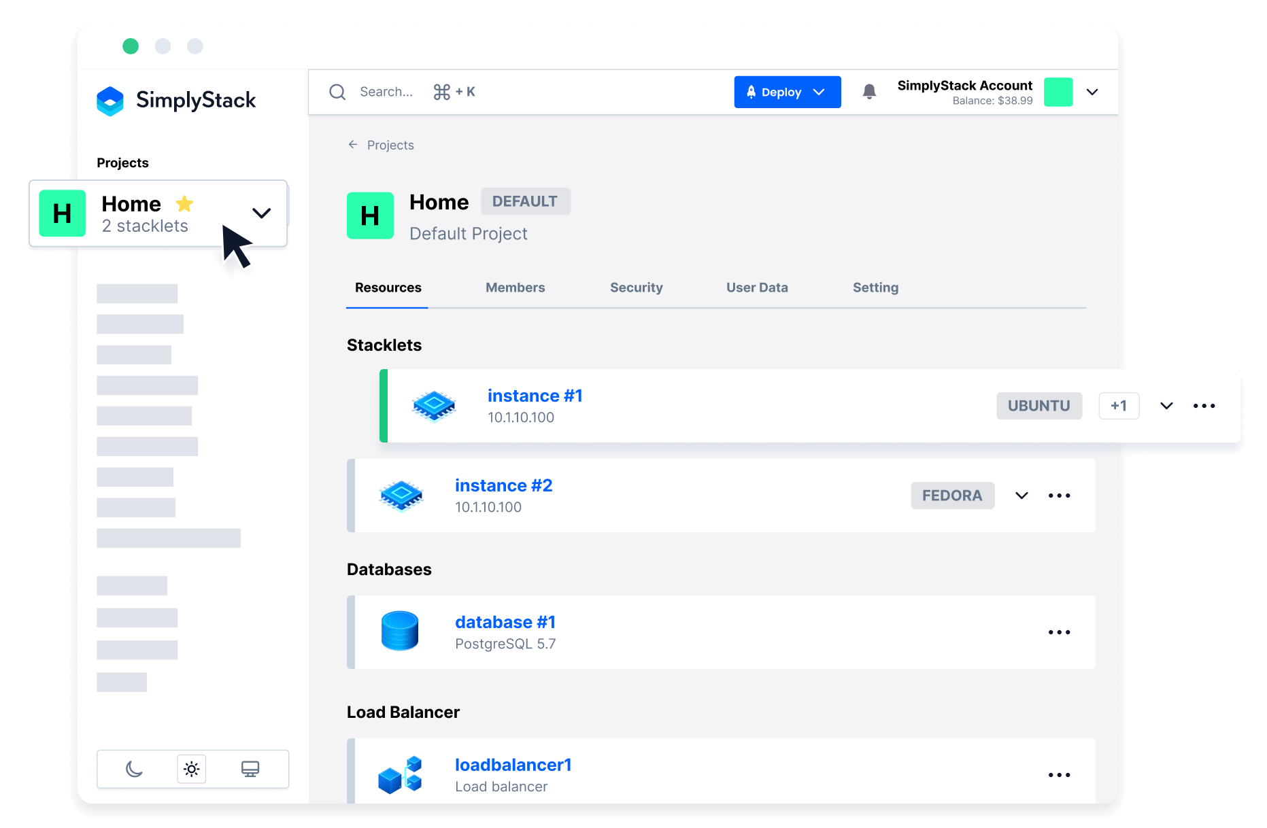Open the Setting tab
Viewport: 1267px width, 828px height.
point(875,288)
